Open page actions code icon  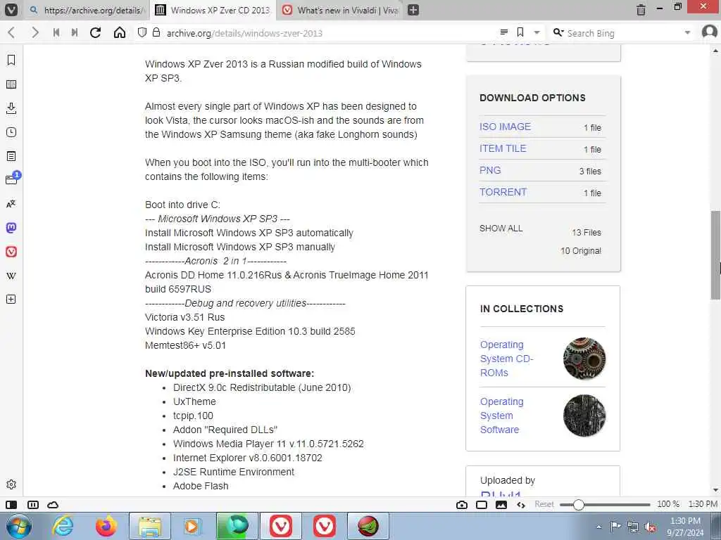521,505
